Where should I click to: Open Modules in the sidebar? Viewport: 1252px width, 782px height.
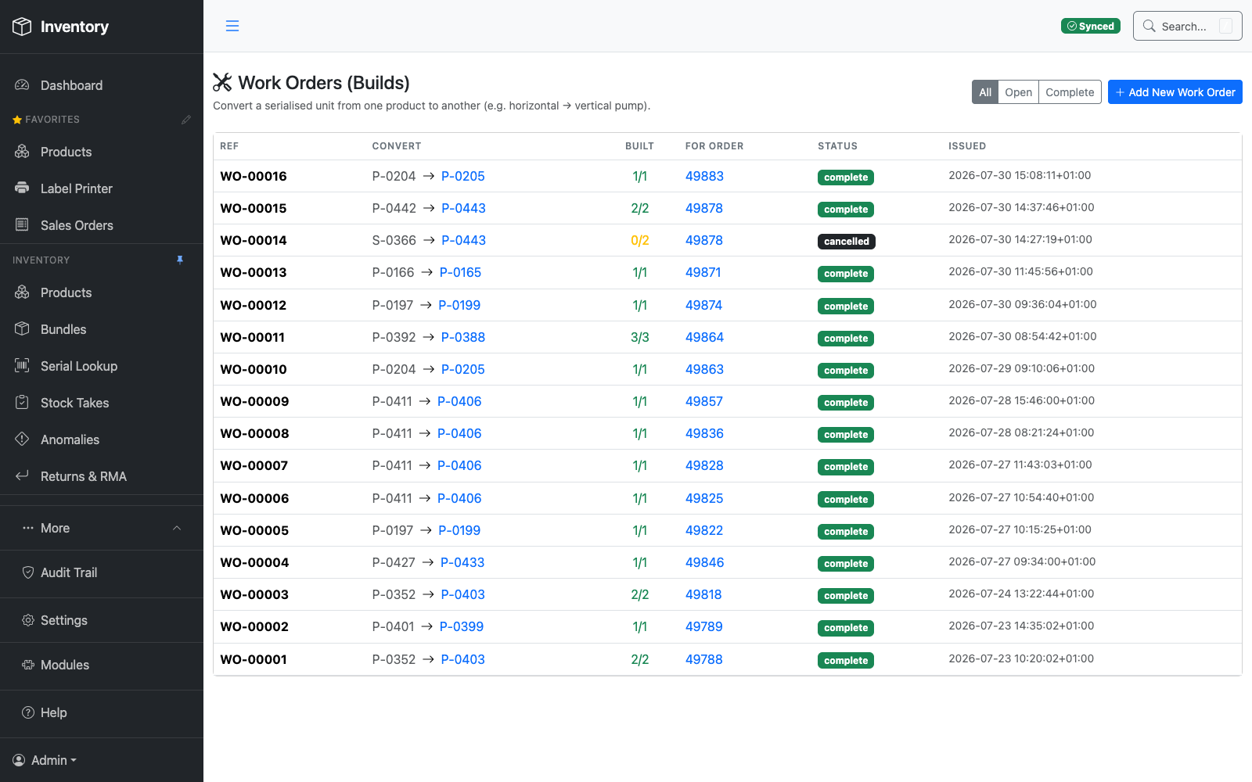102,665
